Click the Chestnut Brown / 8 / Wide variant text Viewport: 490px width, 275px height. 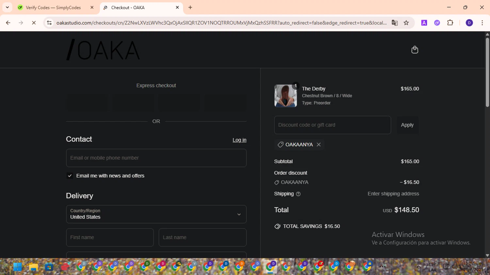327,96
